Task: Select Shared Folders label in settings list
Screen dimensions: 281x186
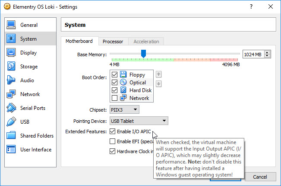Action: click(37, 135)
